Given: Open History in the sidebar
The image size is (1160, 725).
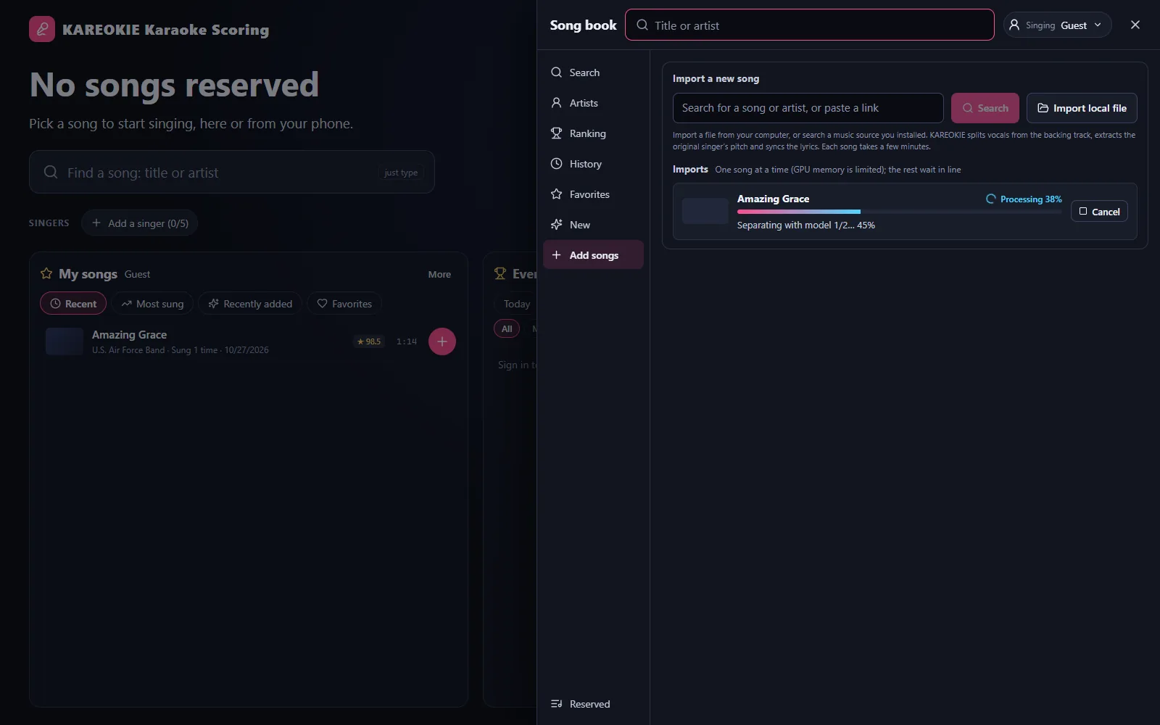Looking at the screenshot, I should tap(593, 164).
